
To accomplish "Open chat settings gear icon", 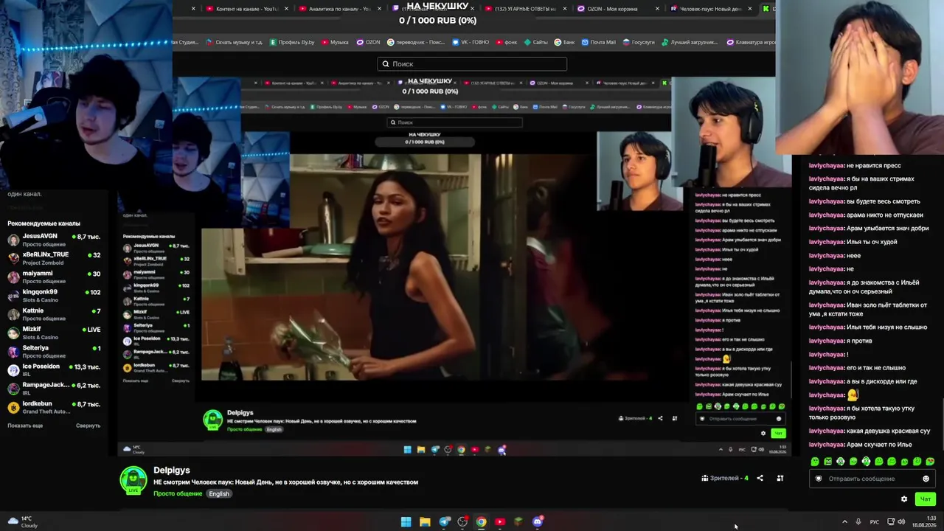I will click(904, 499).
